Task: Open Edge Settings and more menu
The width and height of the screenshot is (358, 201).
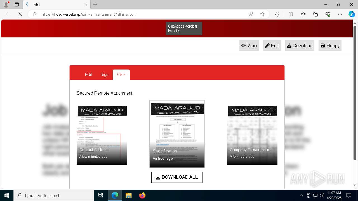Action: (x=340, y=14)
